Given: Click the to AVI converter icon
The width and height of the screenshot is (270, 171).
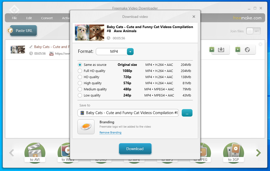Looking at the screenshot, I should tap(35, 153).
